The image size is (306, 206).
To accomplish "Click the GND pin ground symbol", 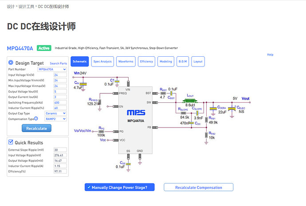I will click(x=140, y=163).
